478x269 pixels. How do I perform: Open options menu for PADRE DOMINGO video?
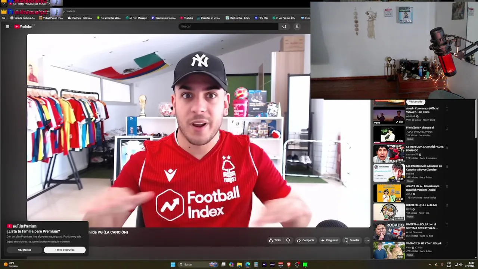click(x=447, y=147)
